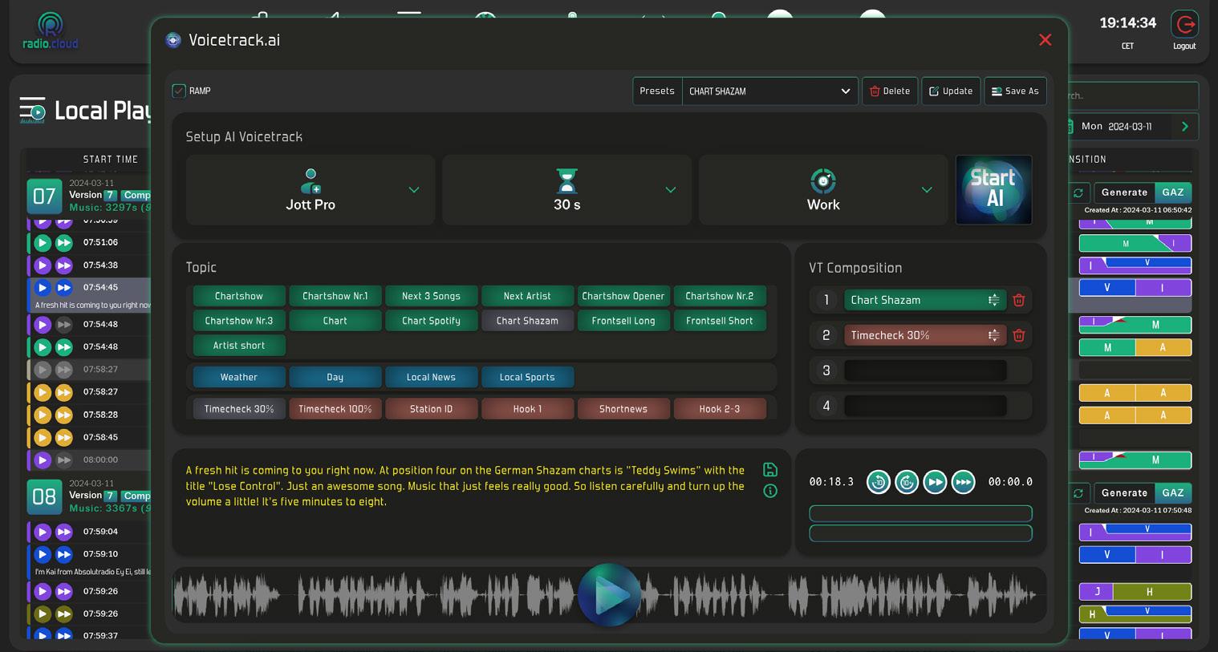Click the Start AI button
Screen dimensions: 1218x652
point(993,190)
